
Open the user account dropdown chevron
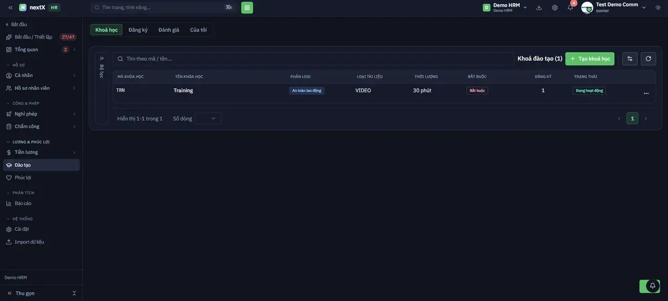[643, 7]
